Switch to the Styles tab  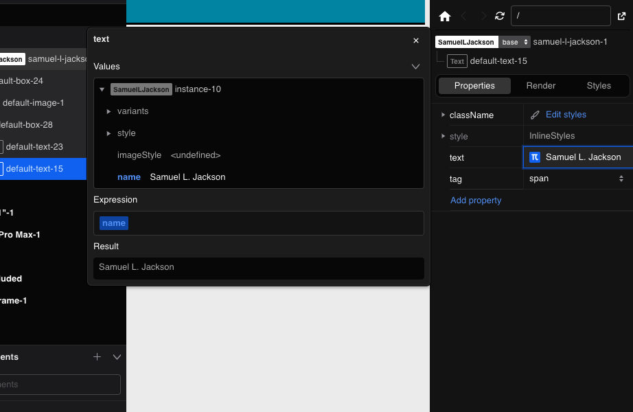tap(598, 86)
